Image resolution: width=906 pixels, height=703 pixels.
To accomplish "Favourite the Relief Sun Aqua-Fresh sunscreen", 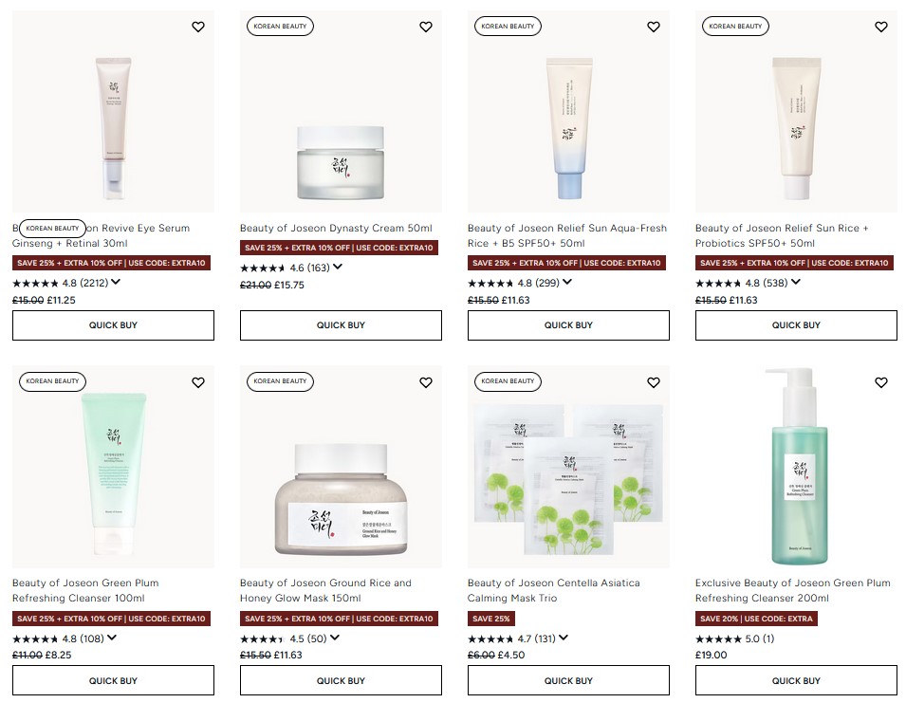I will (x=654, y=27).
